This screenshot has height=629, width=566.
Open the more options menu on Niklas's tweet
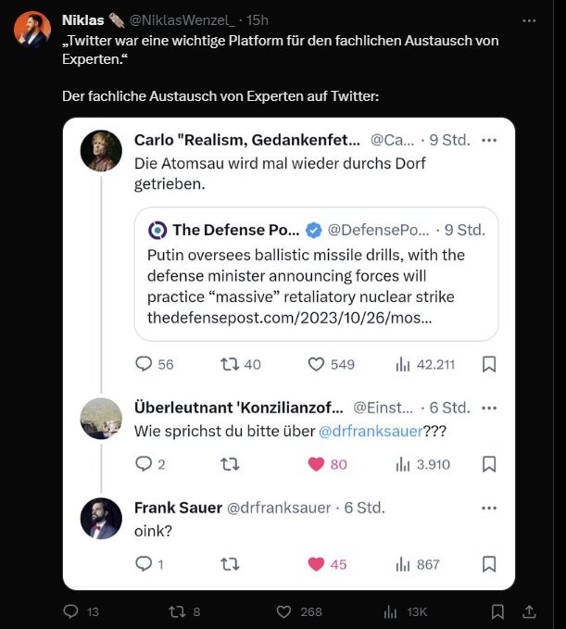click(529, 20)
